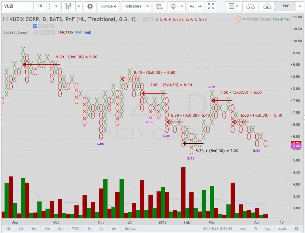The width and height of the screenshot is (305, 233).
Task: Select the YTD time range
Action: tap(75, 228)
